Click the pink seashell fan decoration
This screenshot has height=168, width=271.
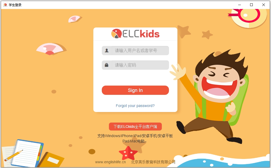click(51, 49)
